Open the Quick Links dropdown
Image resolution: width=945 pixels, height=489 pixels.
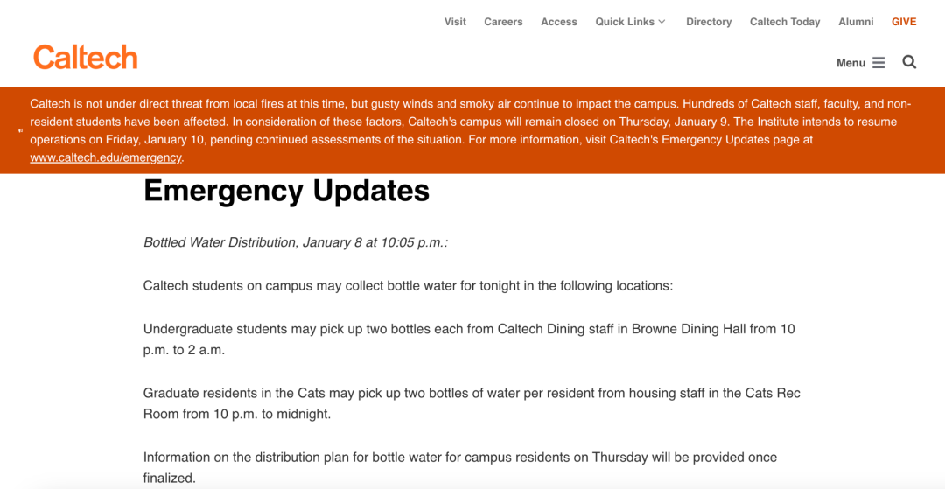(630, 22)
